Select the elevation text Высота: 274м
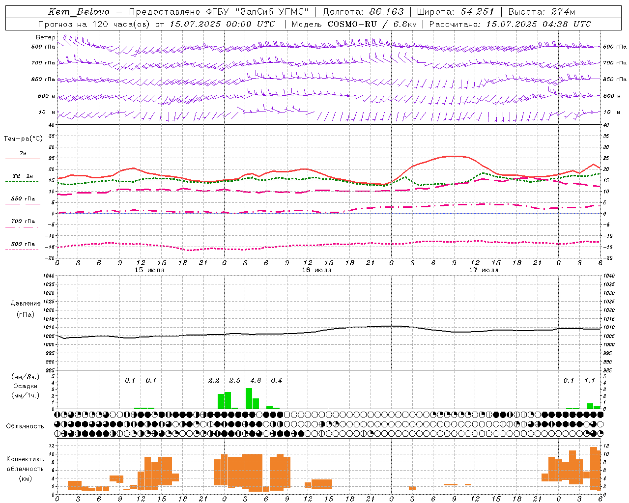The width and height of the screenshot is (629, 503). [x=542, y=12]
